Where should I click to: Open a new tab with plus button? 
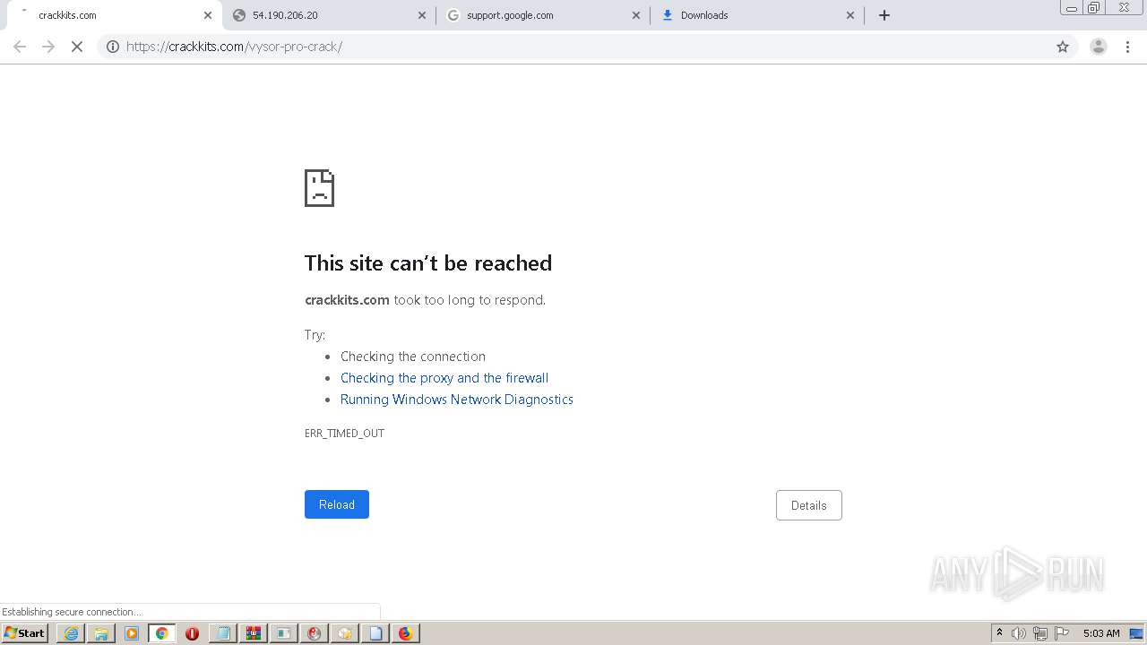884,15
